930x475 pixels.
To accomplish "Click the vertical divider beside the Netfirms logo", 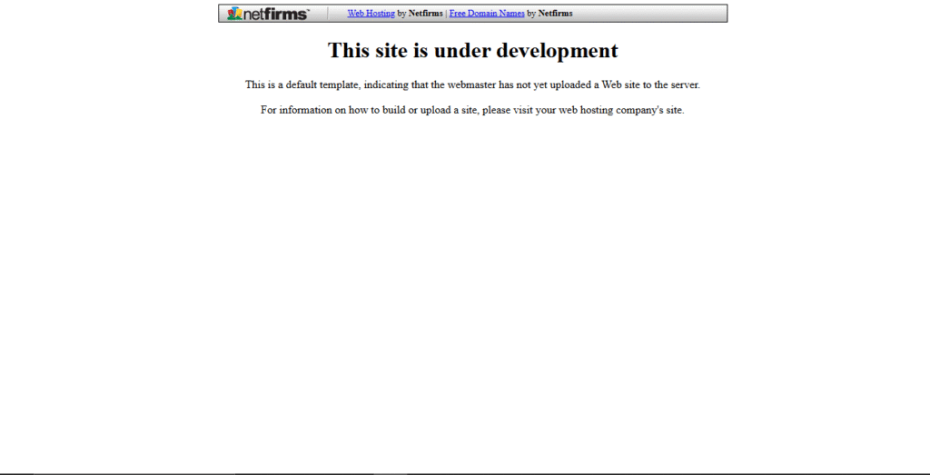I will coord(328,14).
